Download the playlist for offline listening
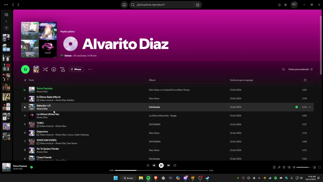Image resolution: width=323 pixels, height=182 pixels. (x=54, y=69)
